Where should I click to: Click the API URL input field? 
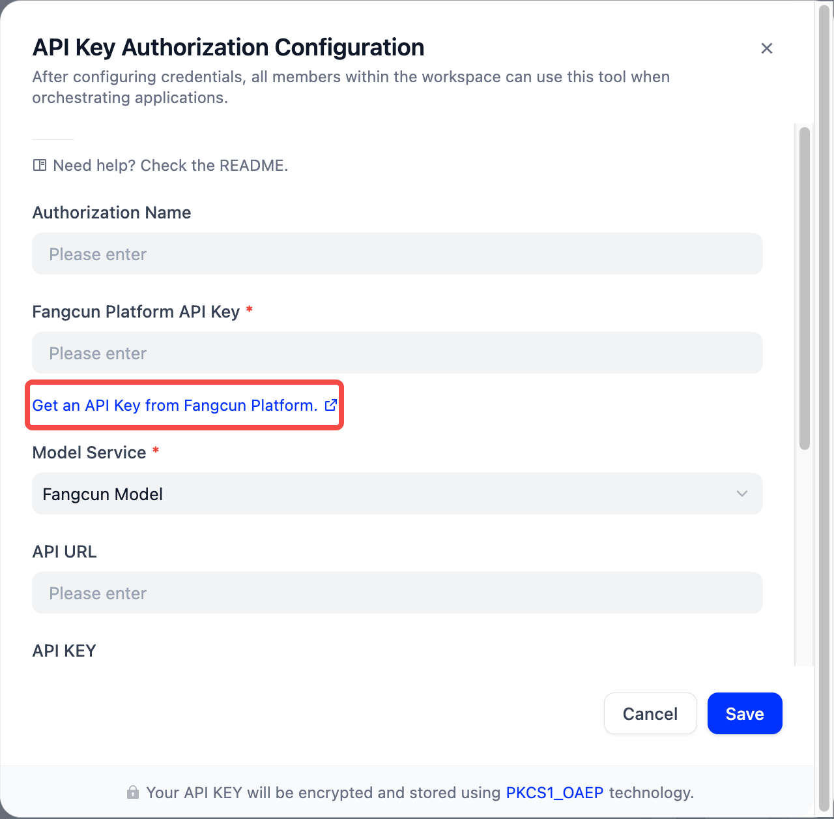point(397,593)
